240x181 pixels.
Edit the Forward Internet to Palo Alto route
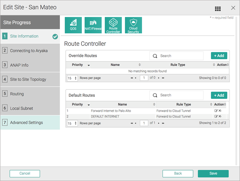tap(216, 111)
